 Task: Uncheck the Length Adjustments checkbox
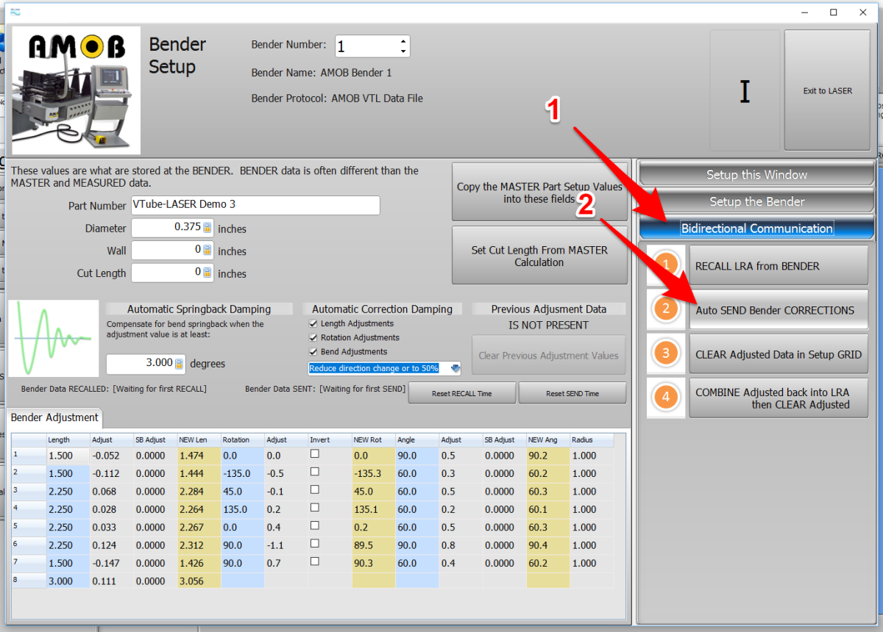point(314,323)
